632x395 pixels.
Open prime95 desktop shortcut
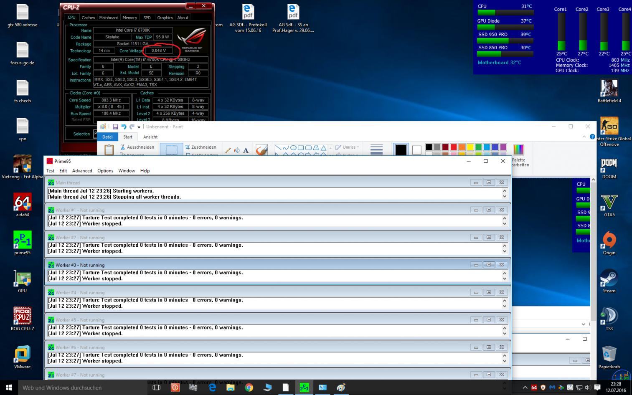[23, 243]
